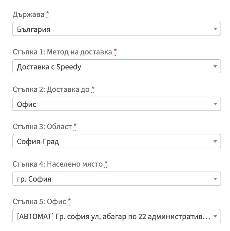Click the Доставка с Speedy selected value
Screen dimensions: 230x231
coord(49,66)
